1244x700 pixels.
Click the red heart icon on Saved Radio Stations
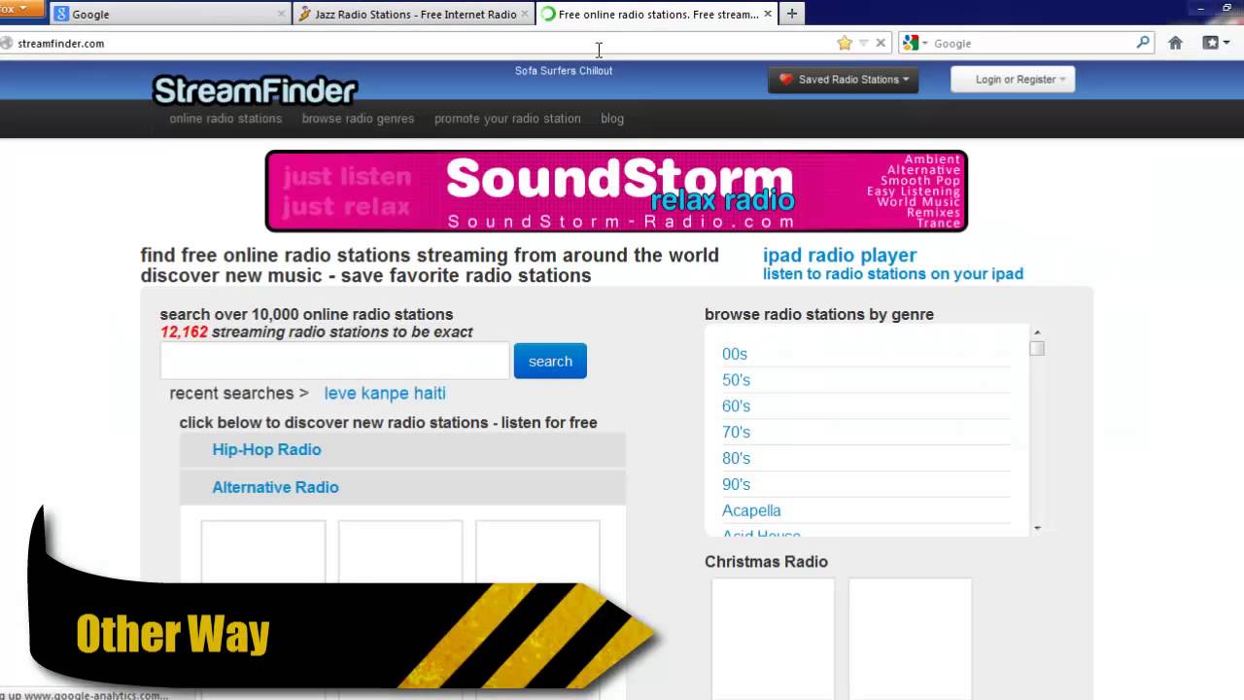pyautogui.click(x=786, y=80)
